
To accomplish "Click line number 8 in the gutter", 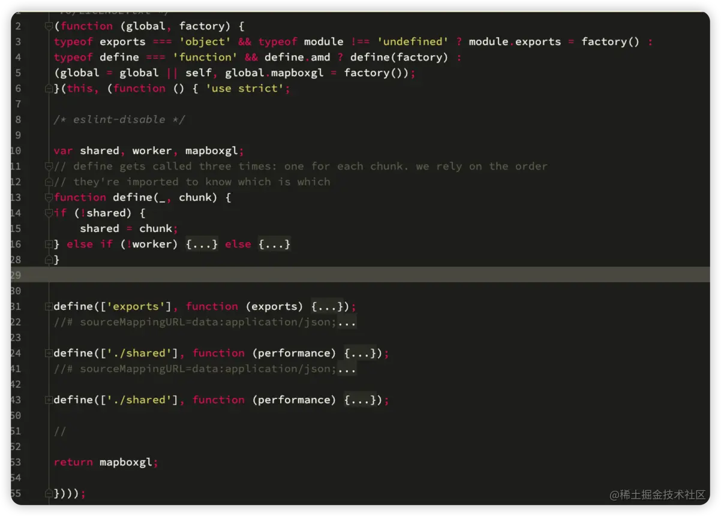I will (x=18, y=119).
